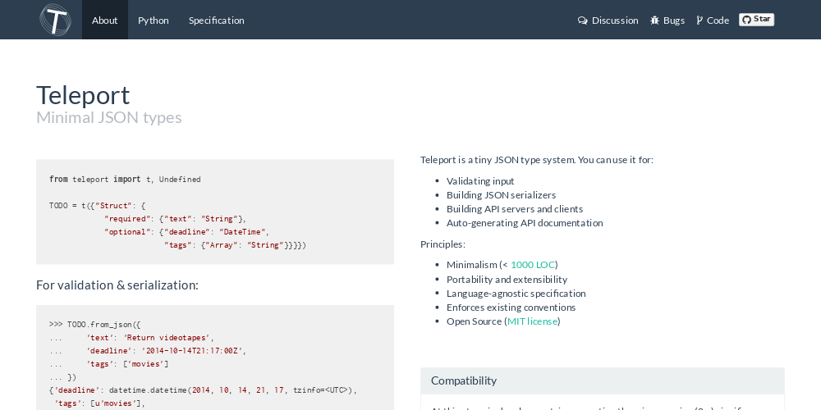Open the Specification page
This screenshot has width=821, height=410.
tap(216, 20)
